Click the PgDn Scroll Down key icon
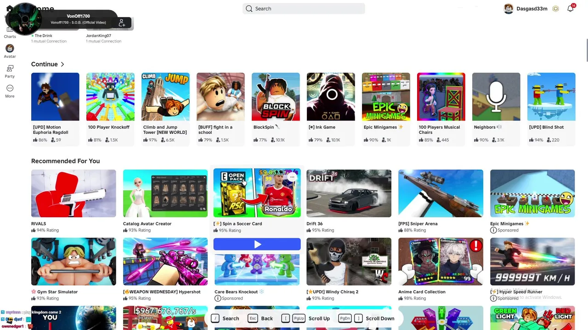Image resolution: width=588 pixels, height=330 pixels. pos(345,319)
